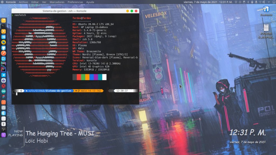This screenshot has height=155, width=276.
Task: Open the Marcadores menu
Action: coord(57,2)
